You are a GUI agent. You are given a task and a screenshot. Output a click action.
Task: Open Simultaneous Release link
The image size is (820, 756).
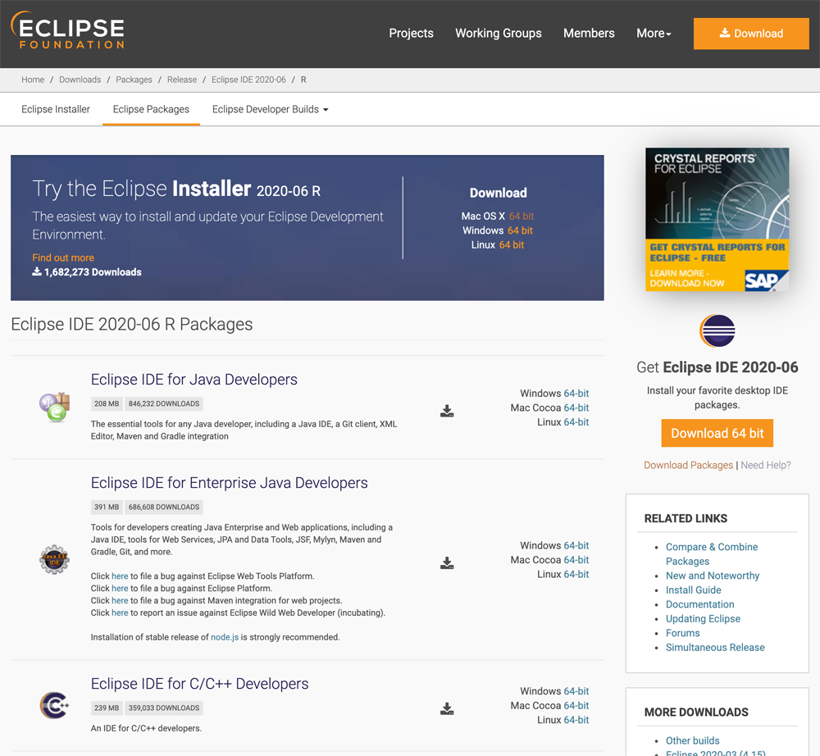tap(715, 647)
